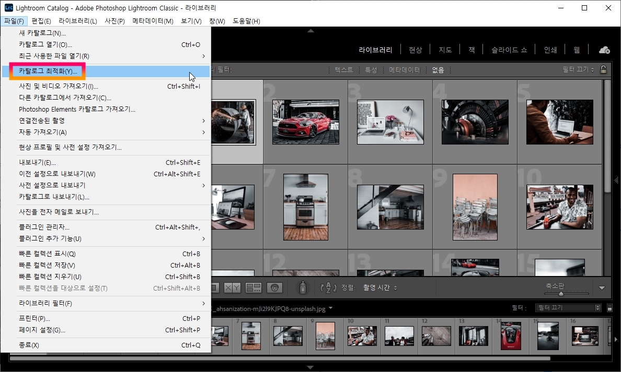
Task: Expand the 자동 가져오기 submenu
Action: [106, 132]
